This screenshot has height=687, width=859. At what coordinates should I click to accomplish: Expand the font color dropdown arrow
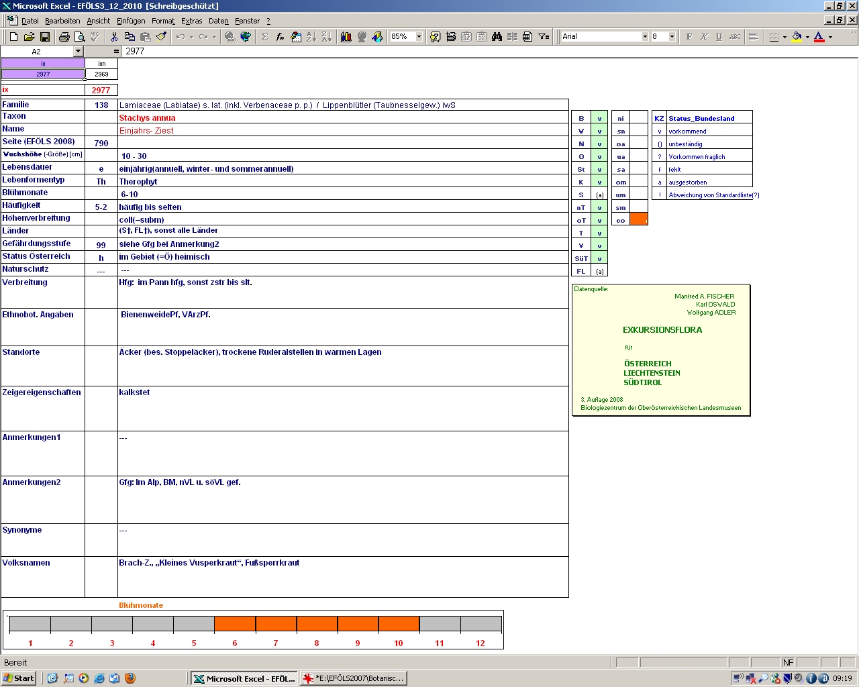point(830,37)
